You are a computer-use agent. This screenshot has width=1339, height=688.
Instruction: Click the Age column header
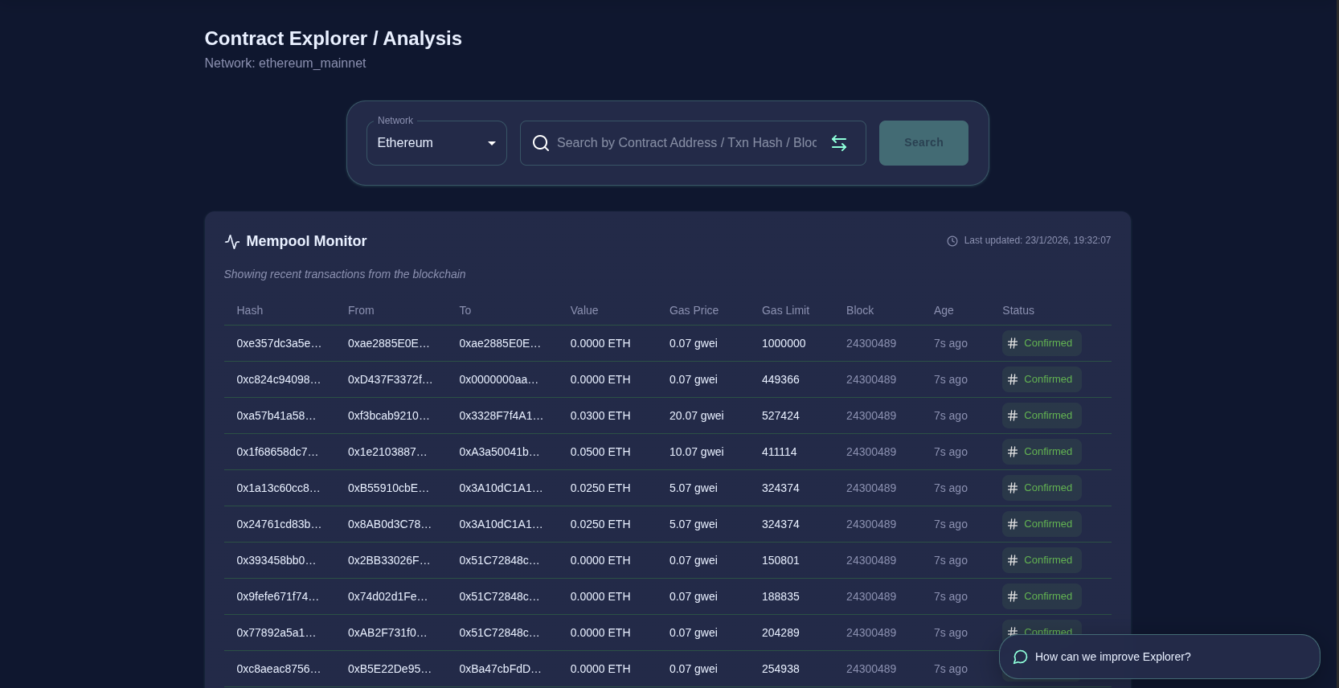pyautogui.click(x=944, y=310)
